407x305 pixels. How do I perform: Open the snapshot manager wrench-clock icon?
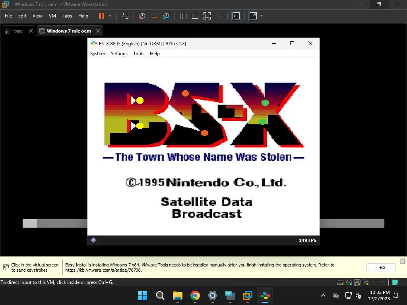tap(166, 16)
